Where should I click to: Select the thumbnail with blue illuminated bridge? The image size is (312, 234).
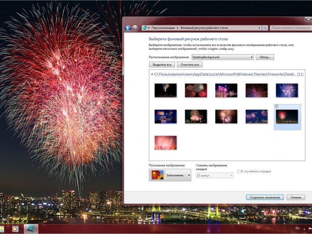(x=165, y=116)
